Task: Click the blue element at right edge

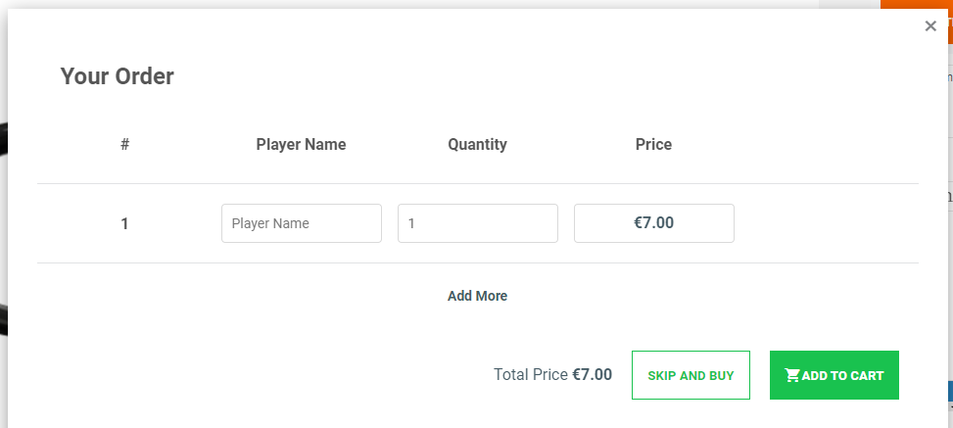Action: [x=950, y=392]
